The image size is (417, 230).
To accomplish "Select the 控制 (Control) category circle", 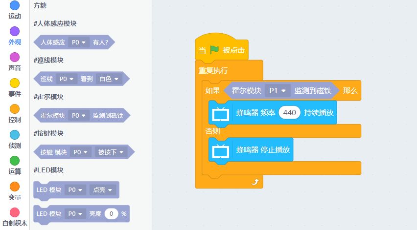I will tap(15, 109).
